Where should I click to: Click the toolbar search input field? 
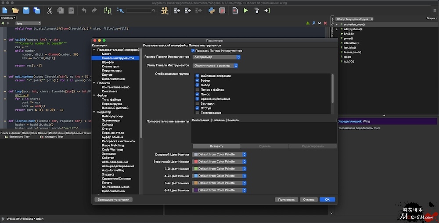click(138, 10)
